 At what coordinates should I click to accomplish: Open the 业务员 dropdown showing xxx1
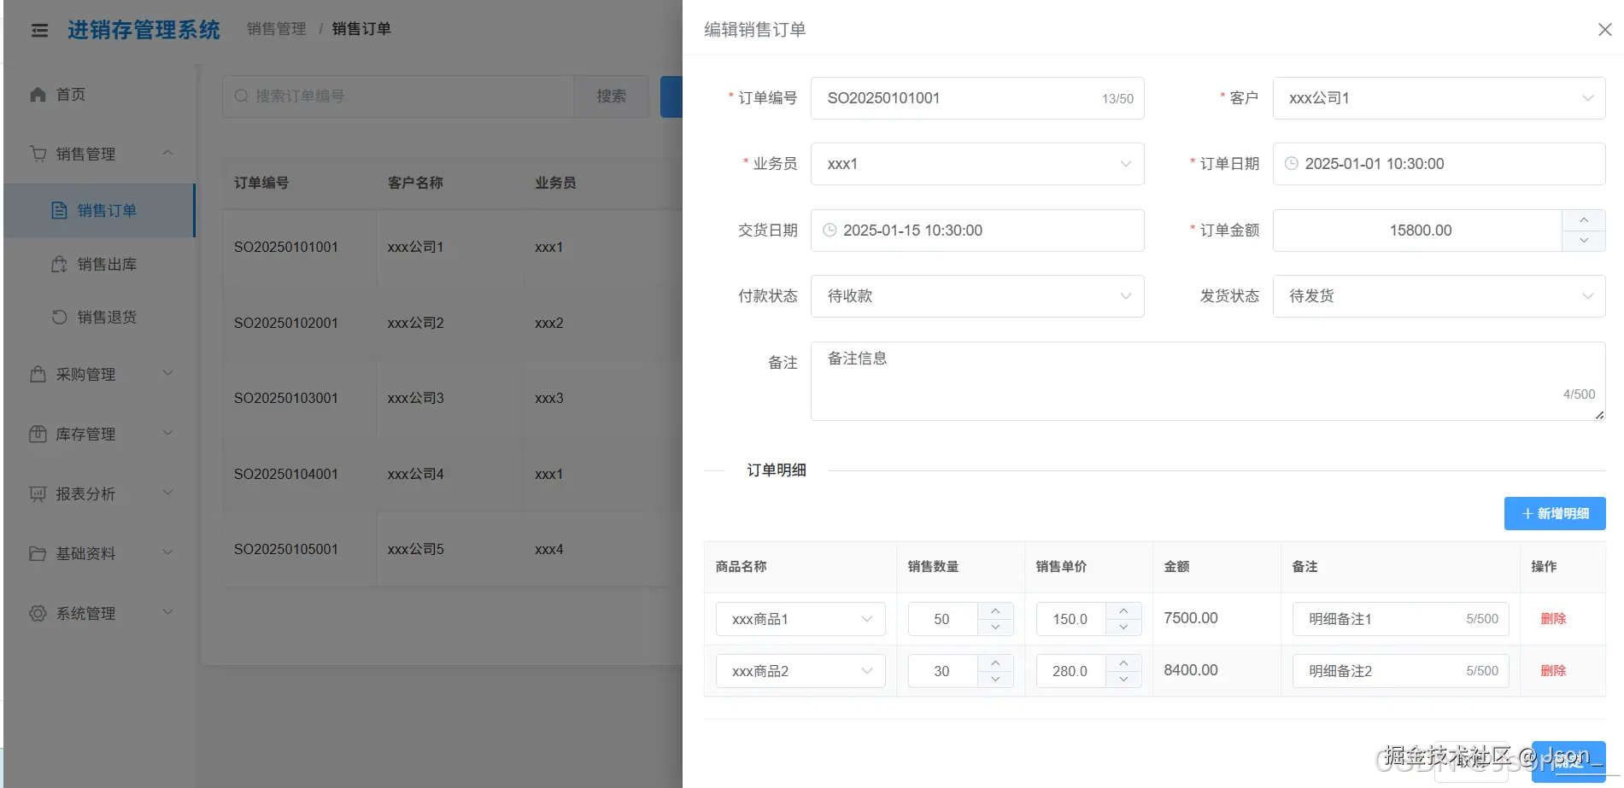(977, 164)
